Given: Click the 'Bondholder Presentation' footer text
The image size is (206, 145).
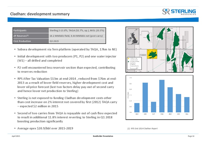Looking at the screenshot, I should pyautogui.click(x=103, y=136).
